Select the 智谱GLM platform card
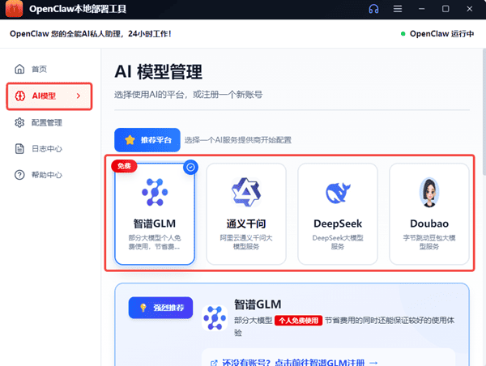Image resolution: width=486 pixels, height=366 pixels. pyautogui.click(x=155, y=214)
